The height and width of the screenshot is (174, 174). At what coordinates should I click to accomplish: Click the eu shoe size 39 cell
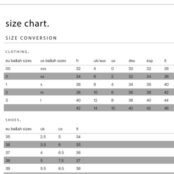coord(8,169)
